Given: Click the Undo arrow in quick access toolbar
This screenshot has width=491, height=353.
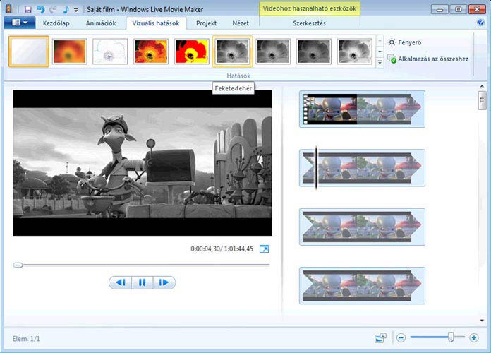Looking at the screenshot, I should coord(40,9).
